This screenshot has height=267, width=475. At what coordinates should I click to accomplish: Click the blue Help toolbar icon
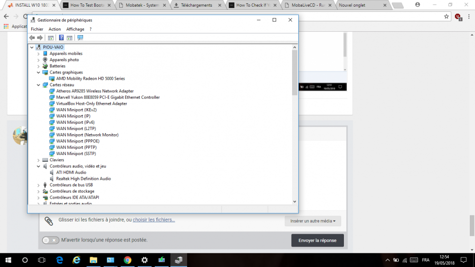click(61, 38)
